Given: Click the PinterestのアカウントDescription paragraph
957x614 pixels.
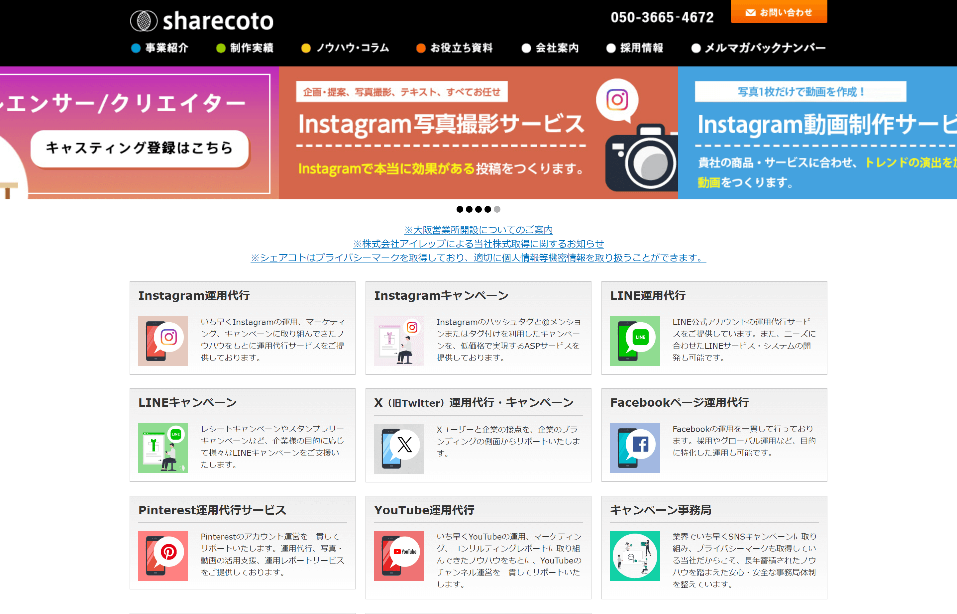Looking at the screenshot, I should (272, 554).
